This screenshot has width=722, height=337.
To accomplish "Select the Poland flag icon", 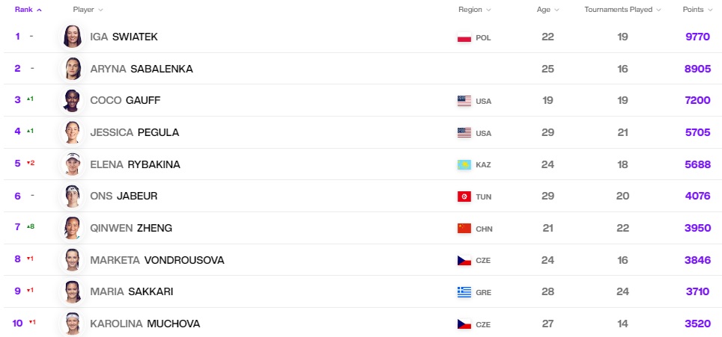I will (x=464, y=37).
